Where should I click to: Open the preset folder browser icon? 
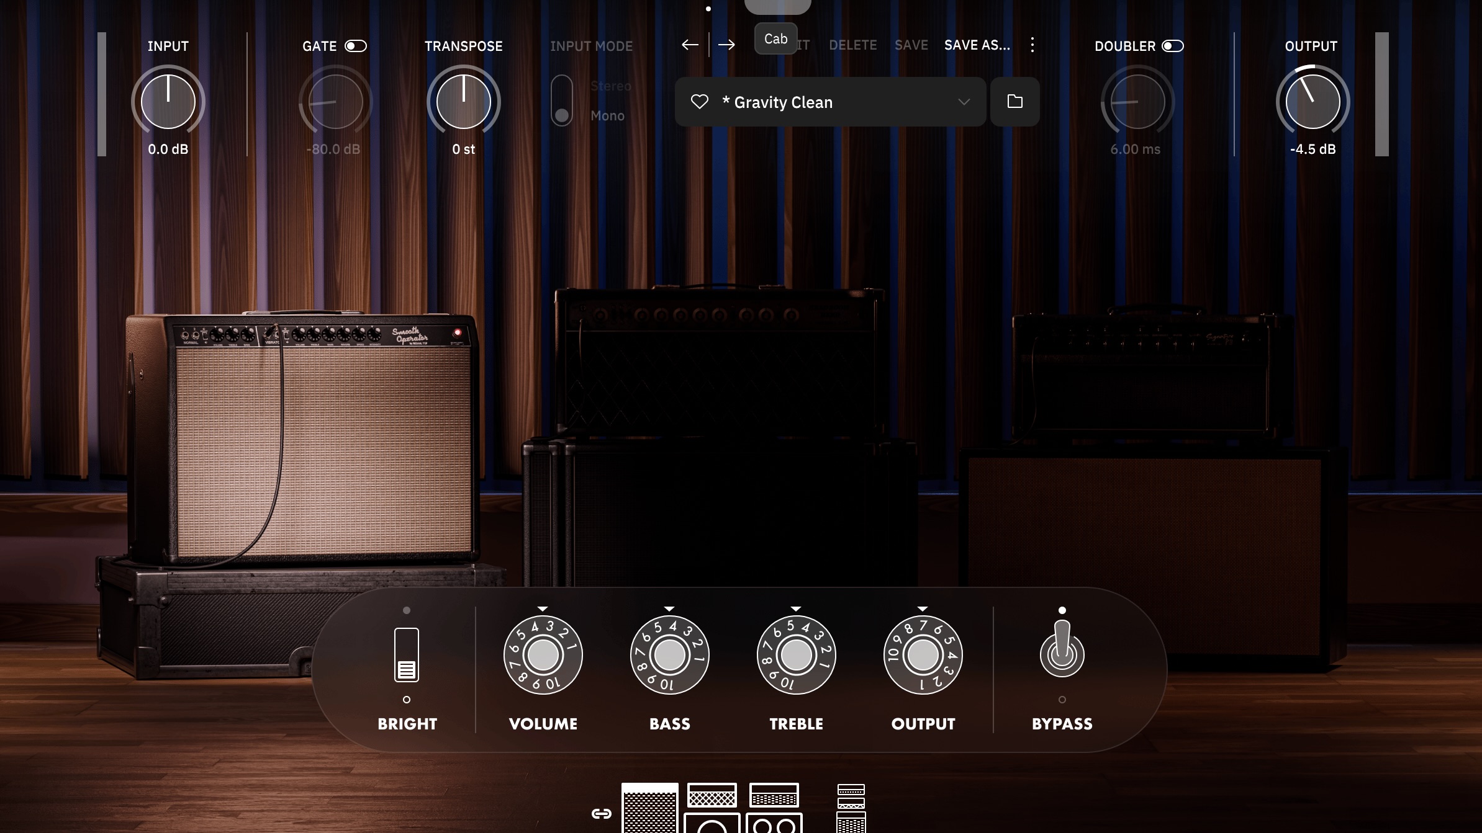coord(1014,102)
